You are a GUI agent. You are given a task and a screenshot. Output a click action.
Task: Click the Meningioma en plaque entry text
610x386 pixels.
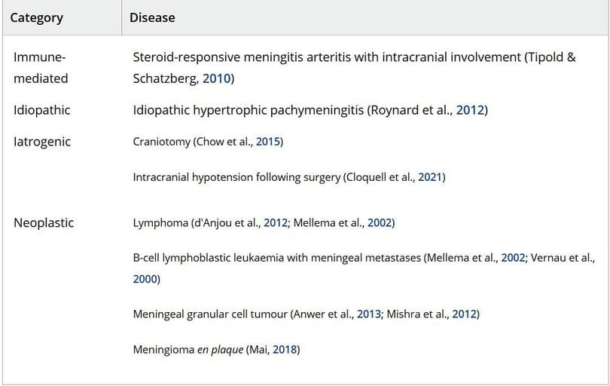tap(188, 350)
